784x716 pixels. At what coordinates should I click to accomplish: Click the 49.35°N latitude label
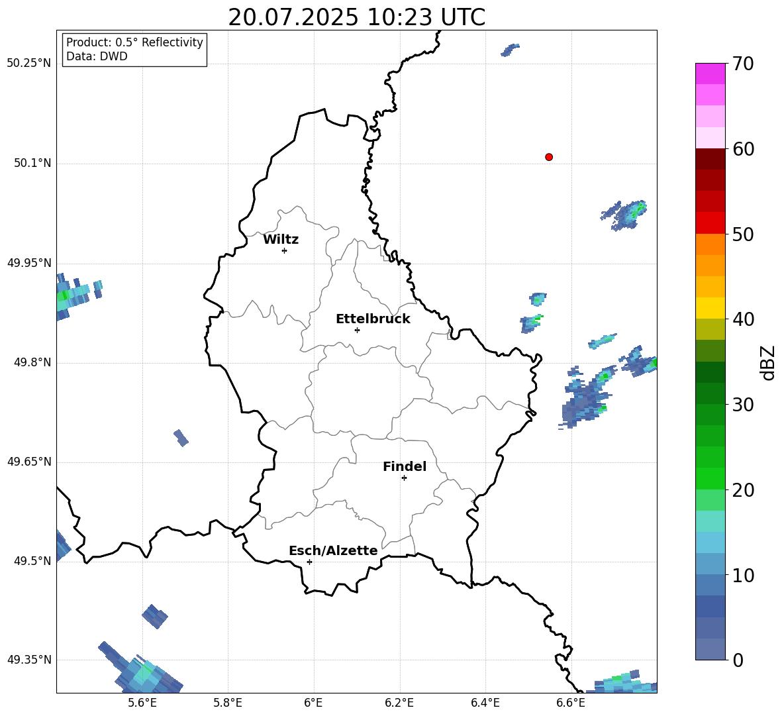tap(29, 660)
